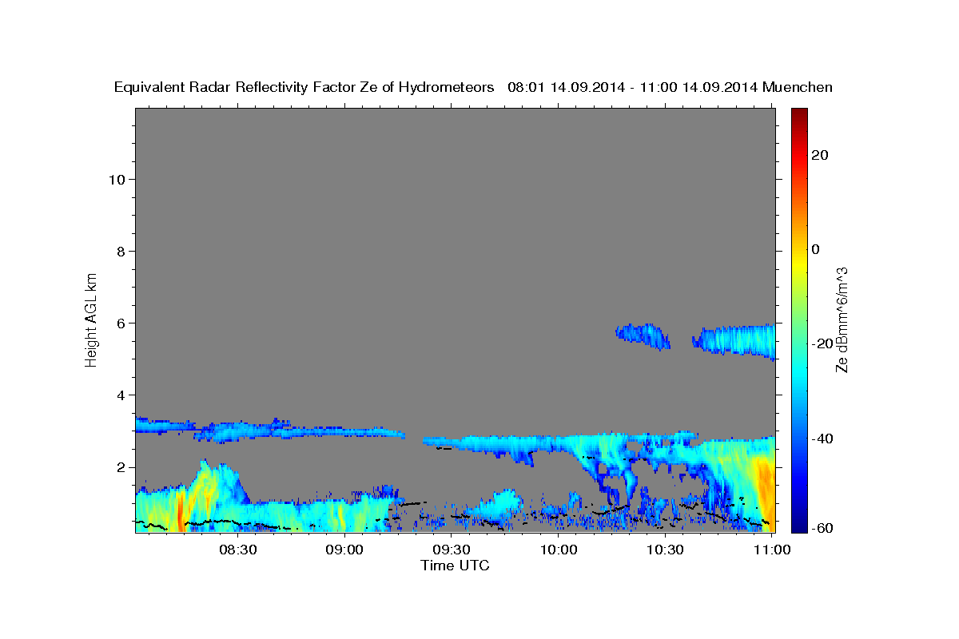Click the 10:00 time tick label
This screenshot has width=959, height=639.
[559, 550]
